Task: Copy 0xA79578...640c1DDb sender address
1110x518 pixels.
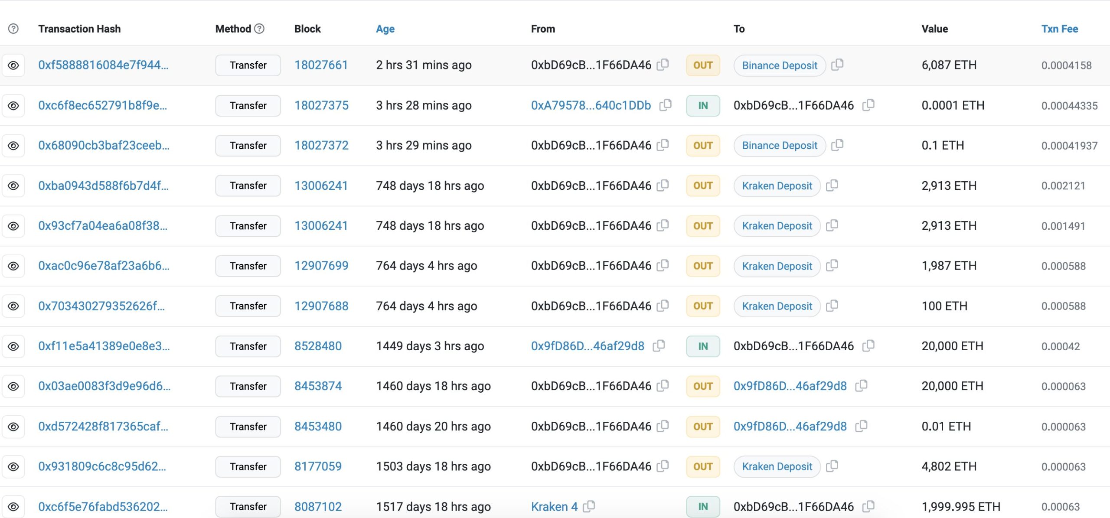Action: tap(665, 105)
